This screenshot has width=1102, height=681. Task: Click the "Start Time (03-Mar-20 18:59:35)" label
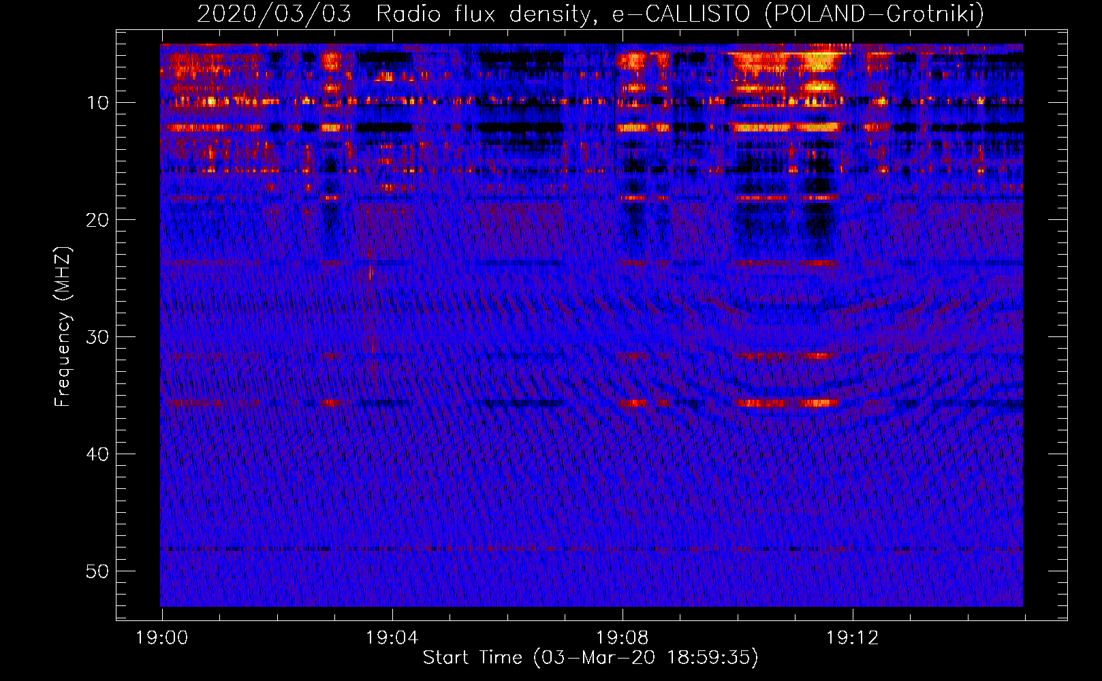click(x=591, y=658)
